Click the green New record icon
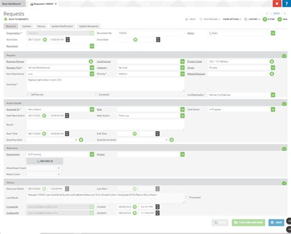This screenshot has width=291, height=234. tap(279, 19)
